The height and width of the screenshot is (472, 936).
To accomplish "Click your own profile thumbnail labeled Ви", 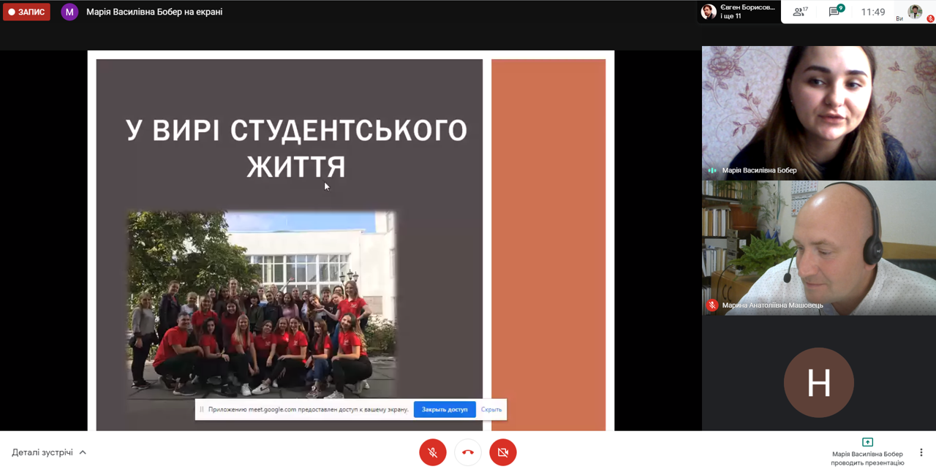I will [x=915, y=12].
